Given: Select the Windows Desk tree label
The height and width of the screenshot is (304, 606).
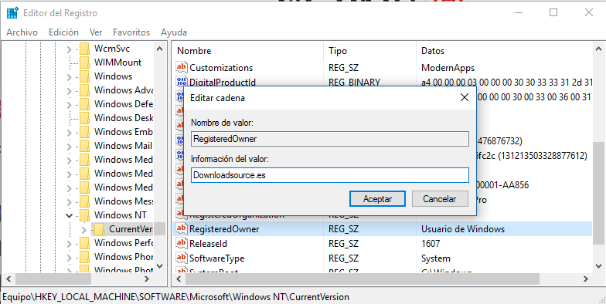Looking at the screenshot, I should coord(124,118).
